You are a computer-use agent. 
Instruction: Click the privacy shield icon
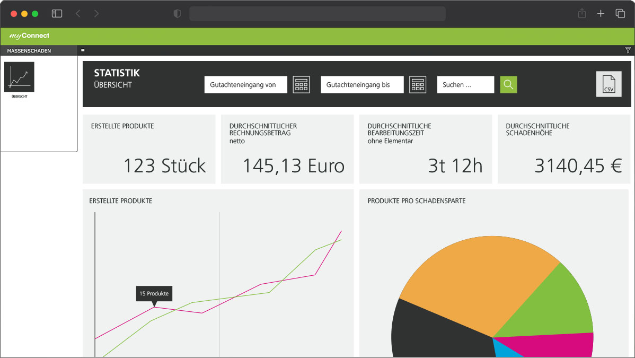178,14
